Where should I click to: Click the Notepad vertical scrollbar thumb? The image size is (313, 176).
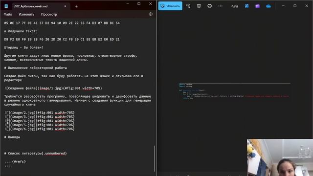[155, 158]
